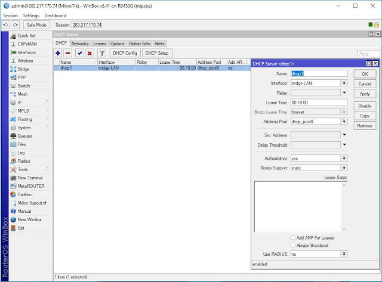The height and width of the screenshot is (282, 382).
Task: Open Dashboard menu
Action: pyautogui.click(x=56, y=16)
